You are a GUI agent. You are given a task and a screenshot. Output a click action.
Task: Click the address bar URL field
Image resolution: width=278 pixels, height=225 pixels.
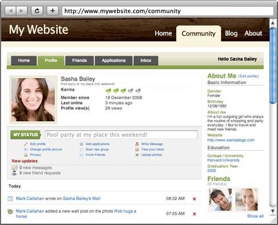coord(168,11)
